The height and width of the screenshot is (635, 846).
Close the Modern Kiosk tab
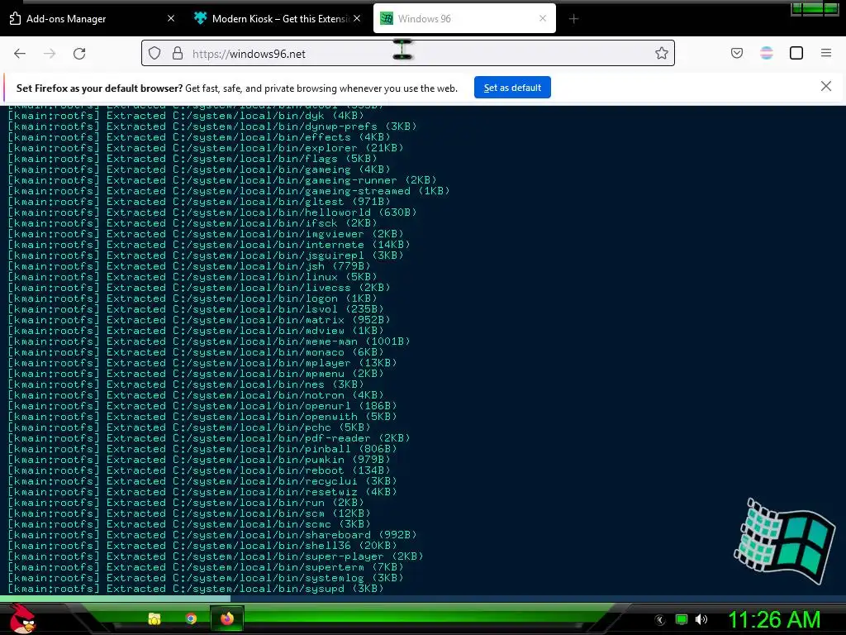pos(357,19)
